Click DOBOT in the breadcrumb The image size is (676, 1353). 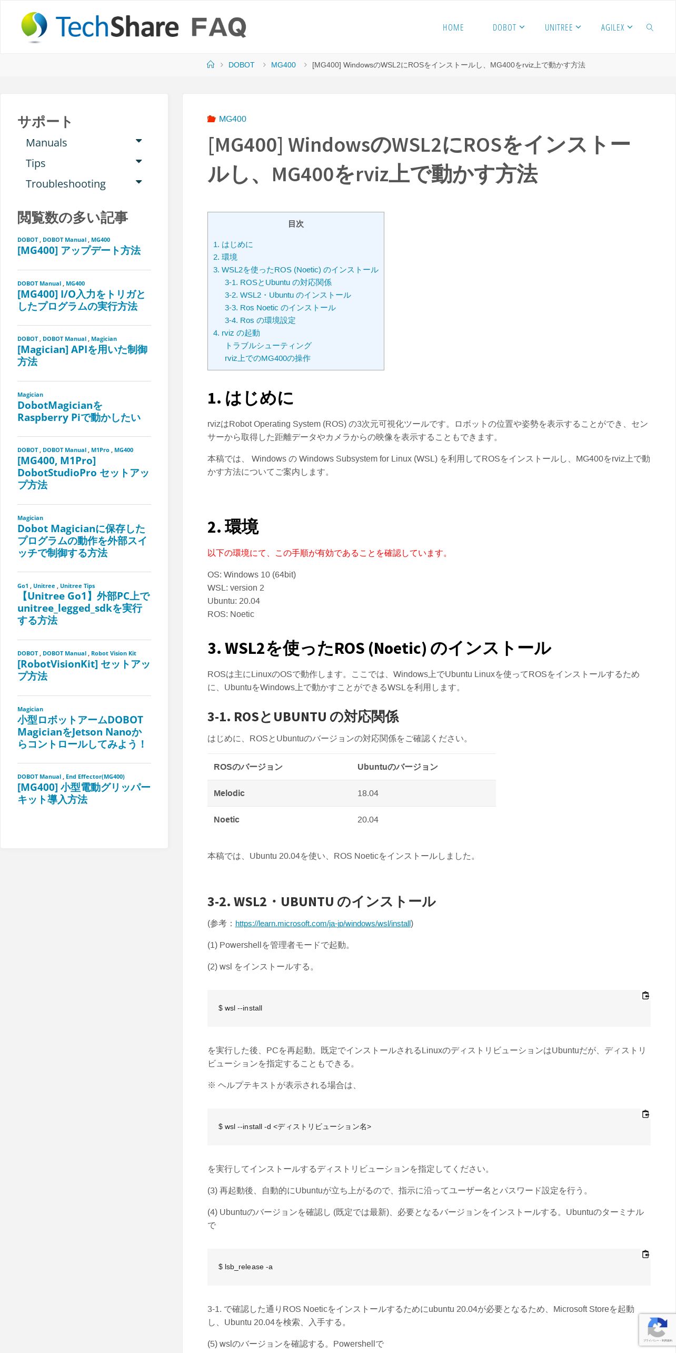tap(241, 65)
